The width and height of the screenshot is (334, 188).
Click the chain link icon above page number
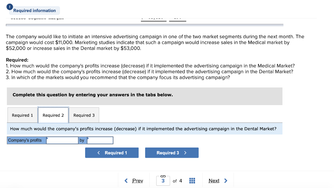[163, 176]
